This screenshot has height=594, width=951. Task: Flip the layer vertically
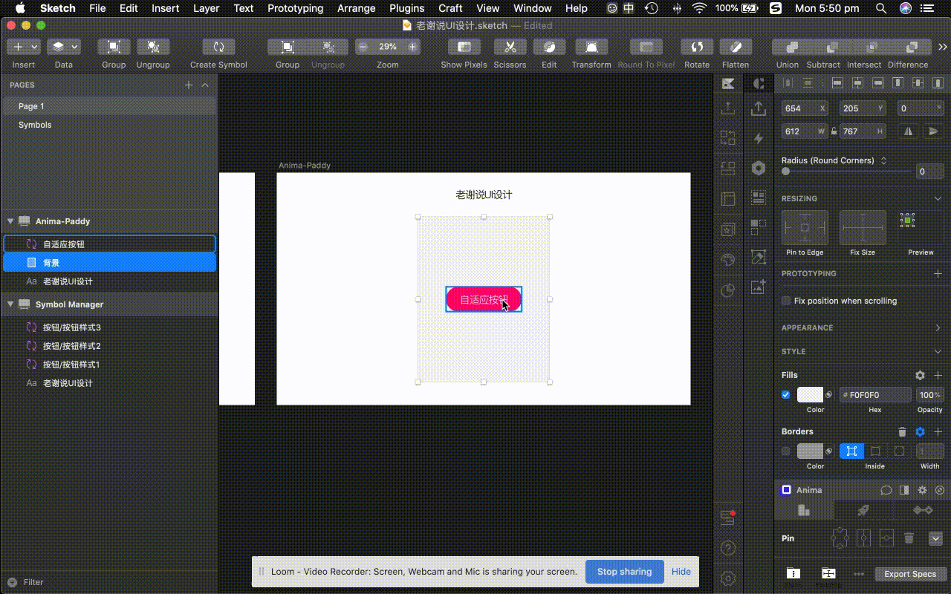coord(933,131)
